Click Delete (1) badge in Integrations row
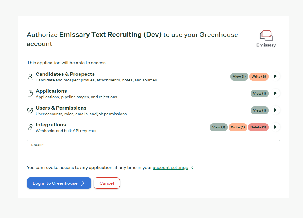 258,127
